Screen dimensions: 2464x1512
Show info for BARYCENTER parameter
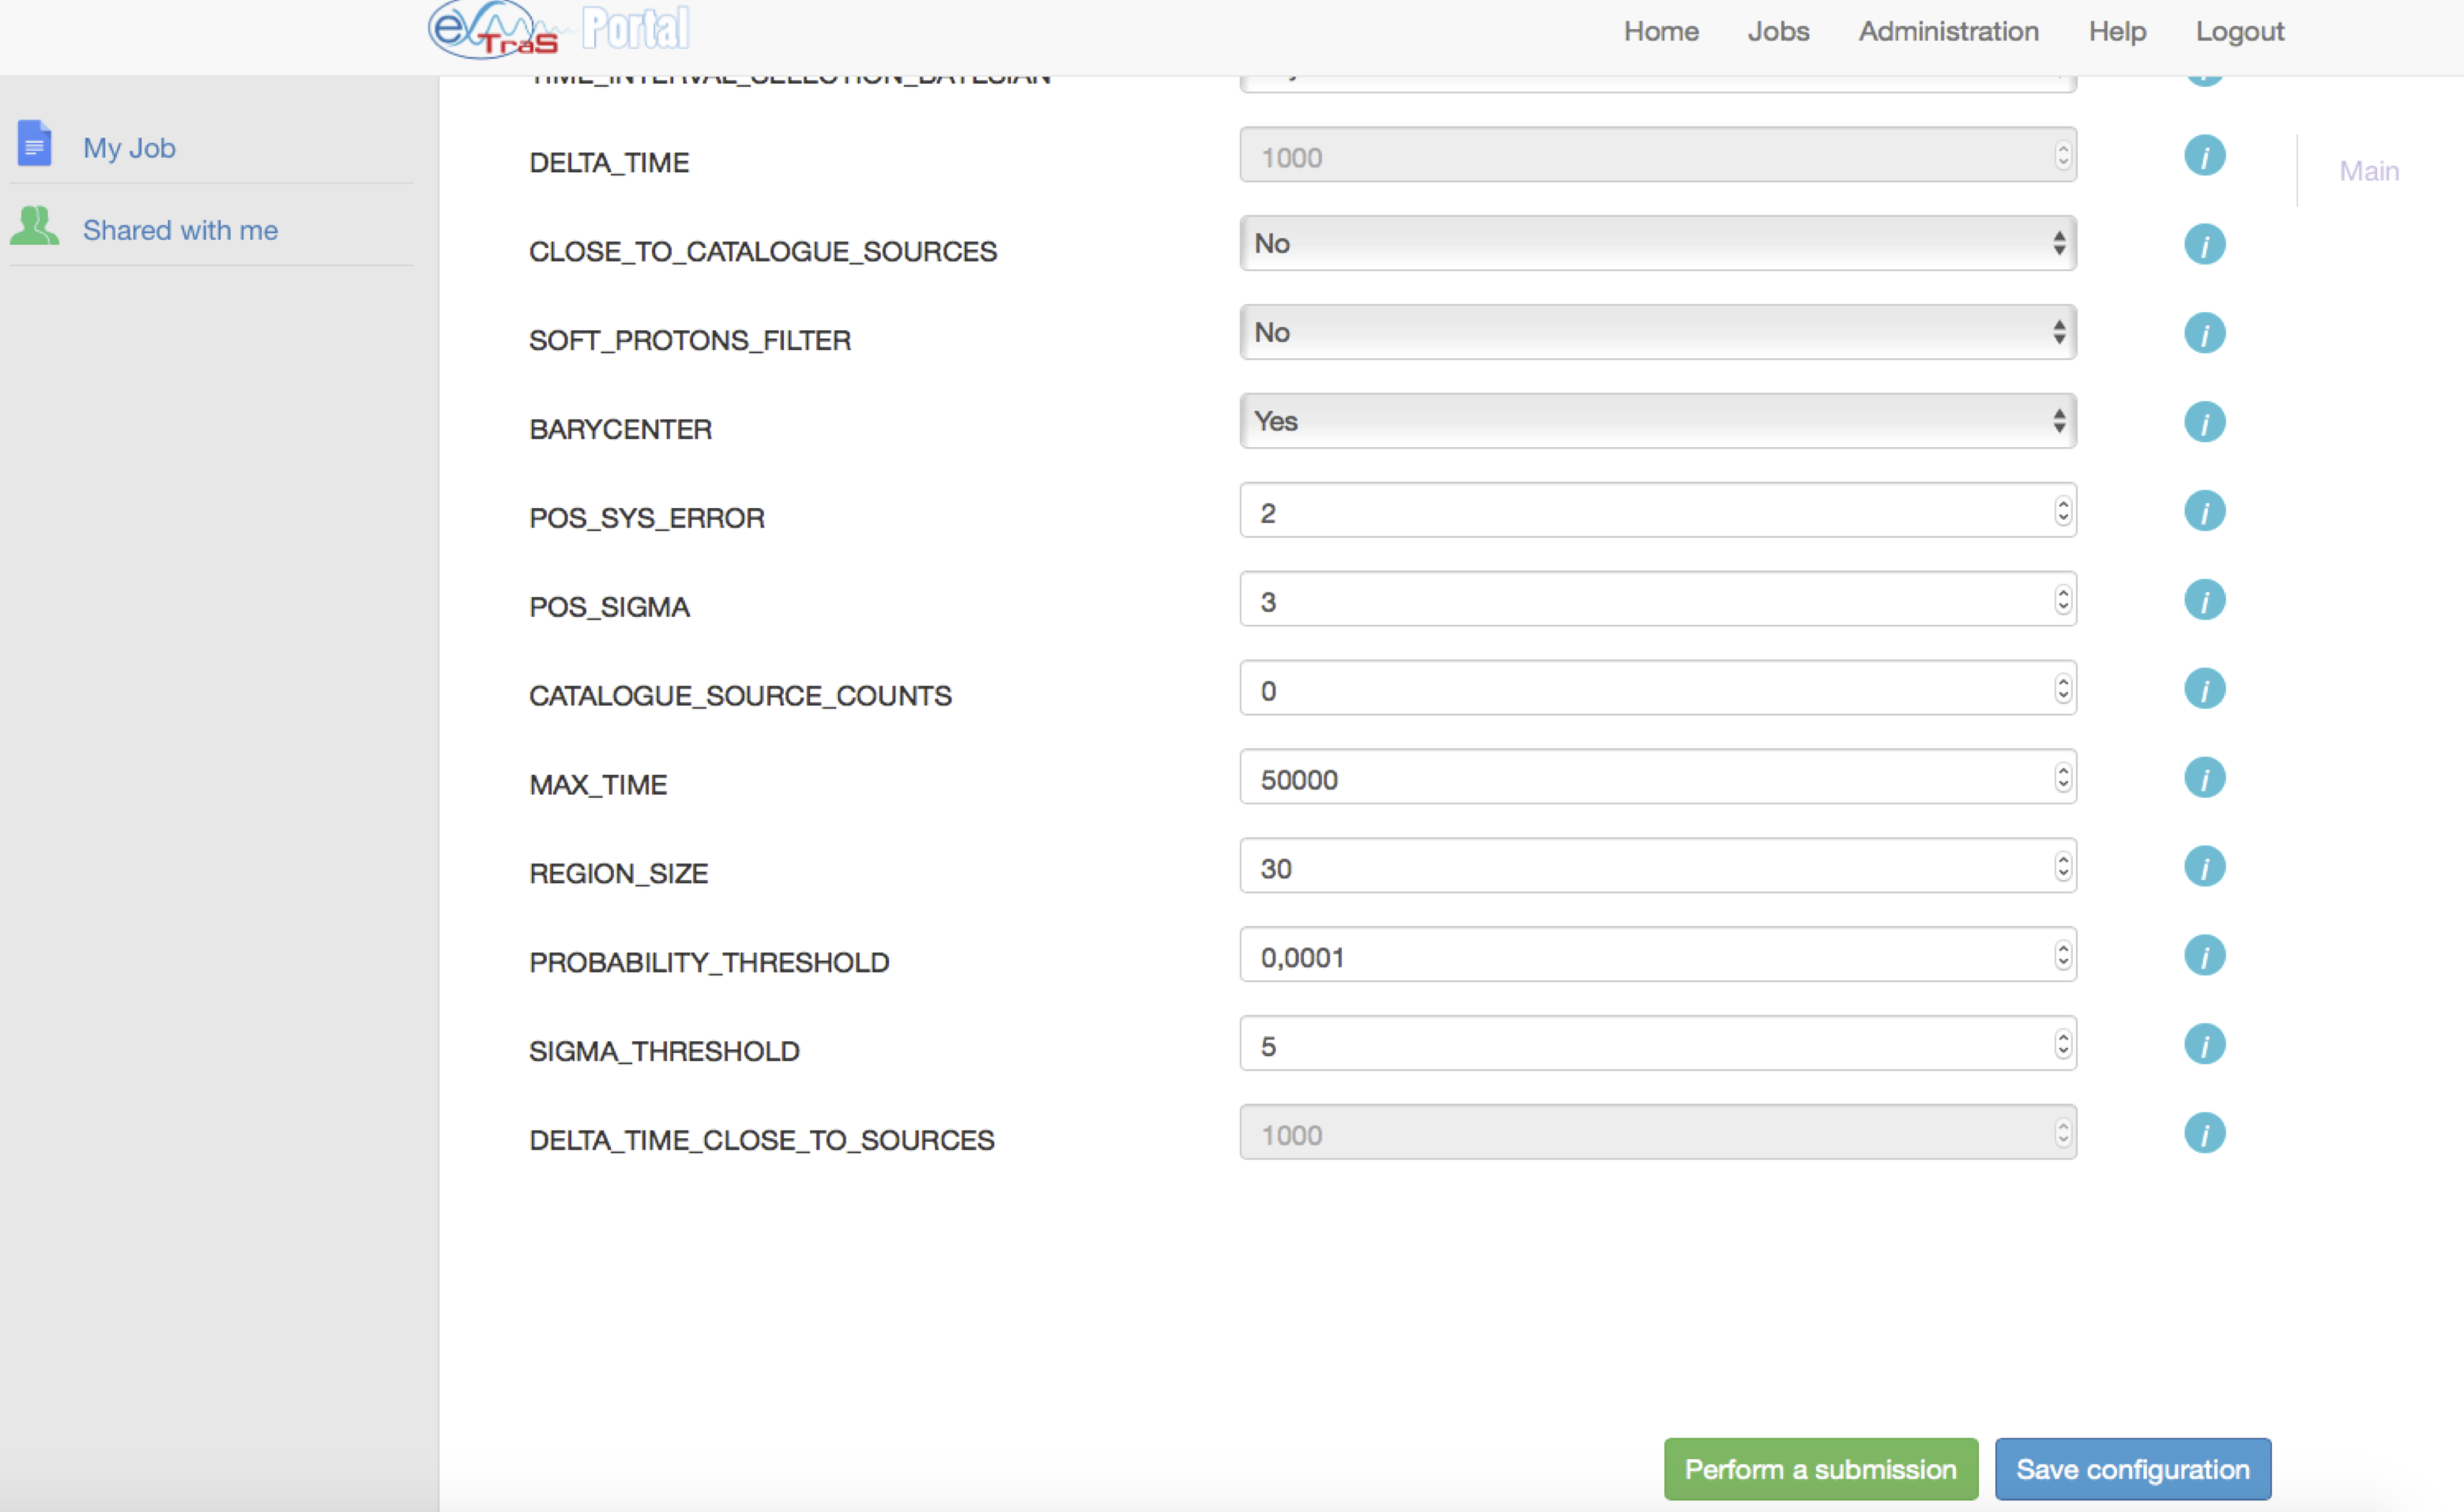(2204, 422)
